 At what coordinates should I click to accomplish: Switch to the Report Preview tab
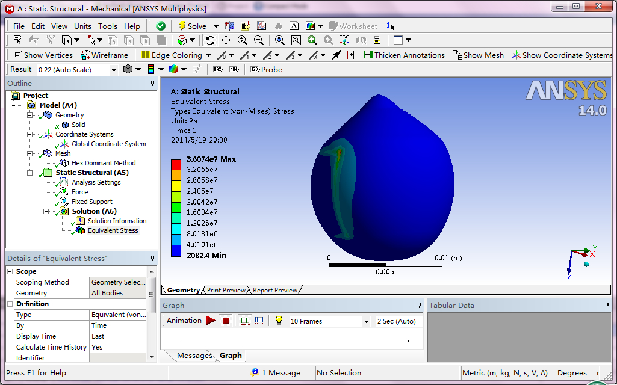[x=274, y=290]
